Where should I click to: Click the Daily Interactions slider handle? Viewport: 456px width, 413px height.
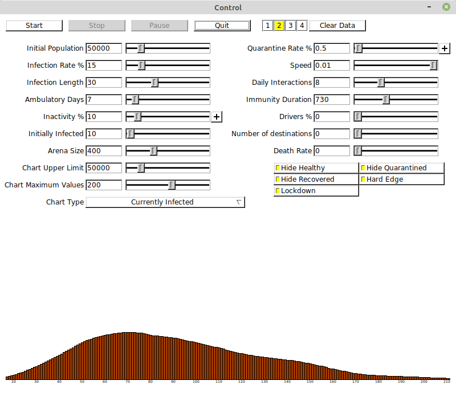click(x=381, y=83)
